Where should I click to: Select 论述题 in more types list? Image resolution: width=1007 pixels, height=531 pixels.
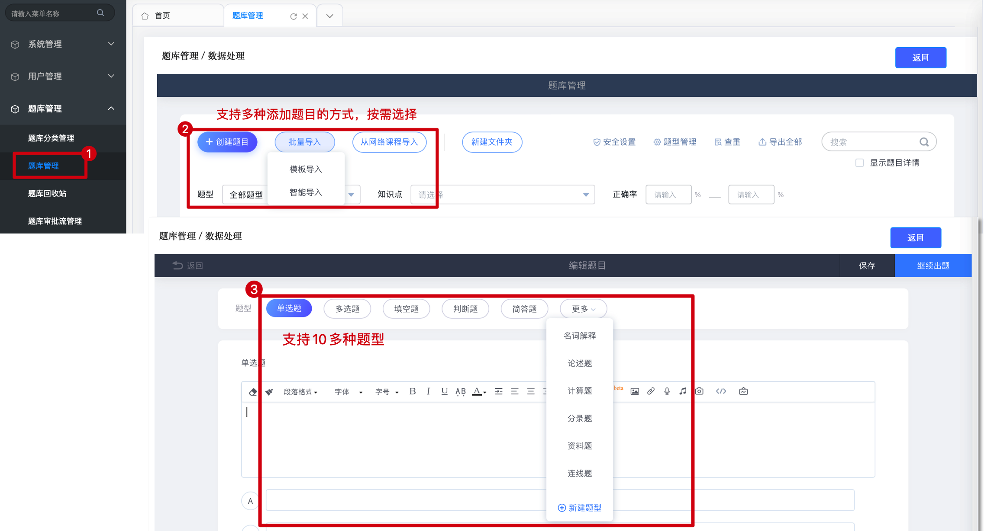click(x=579, y=363)
